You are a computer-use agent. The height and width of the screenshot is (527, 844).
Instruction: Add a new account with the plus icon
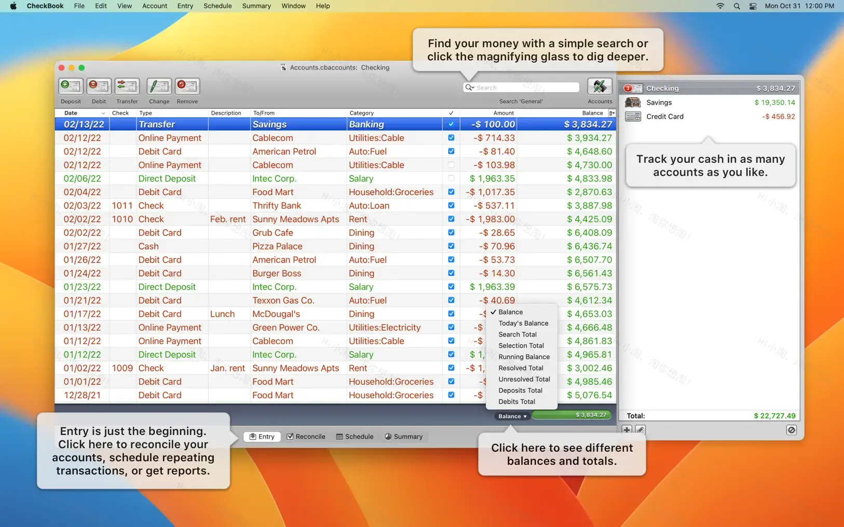627,429
